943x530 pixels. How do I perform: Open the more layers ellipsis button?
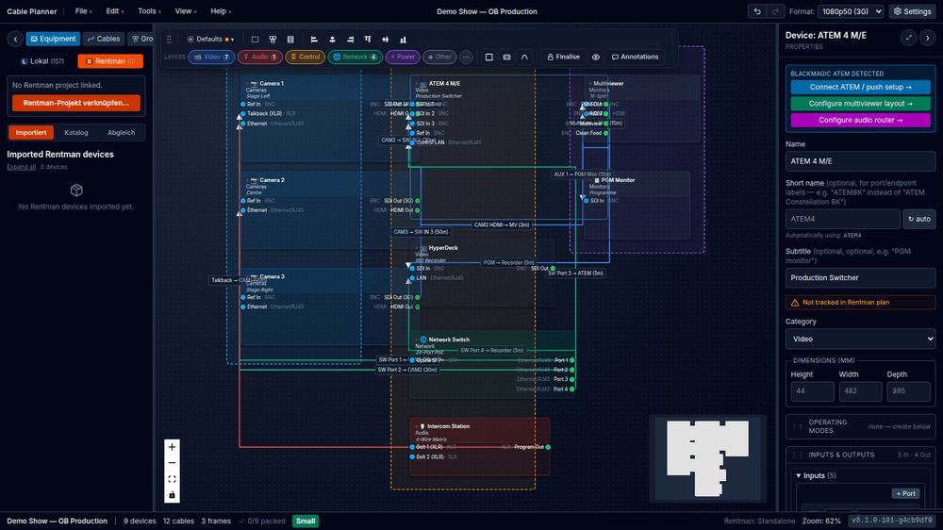pos(466,58)
